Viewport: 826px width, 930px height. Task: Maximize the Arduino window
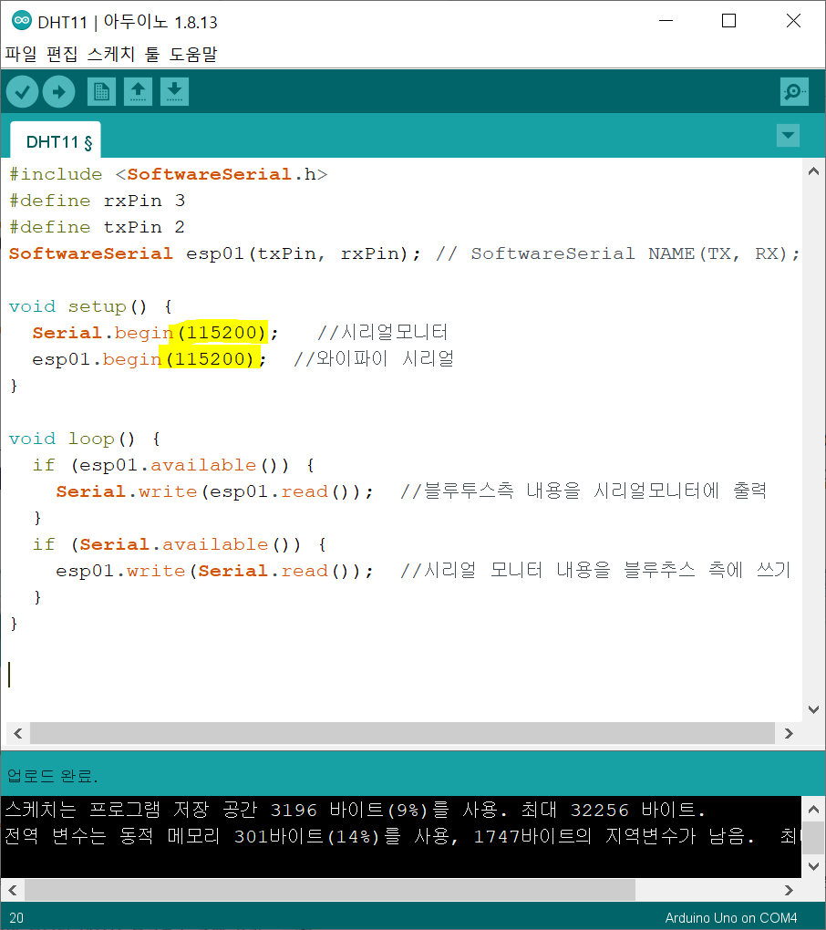click(728, 21)
